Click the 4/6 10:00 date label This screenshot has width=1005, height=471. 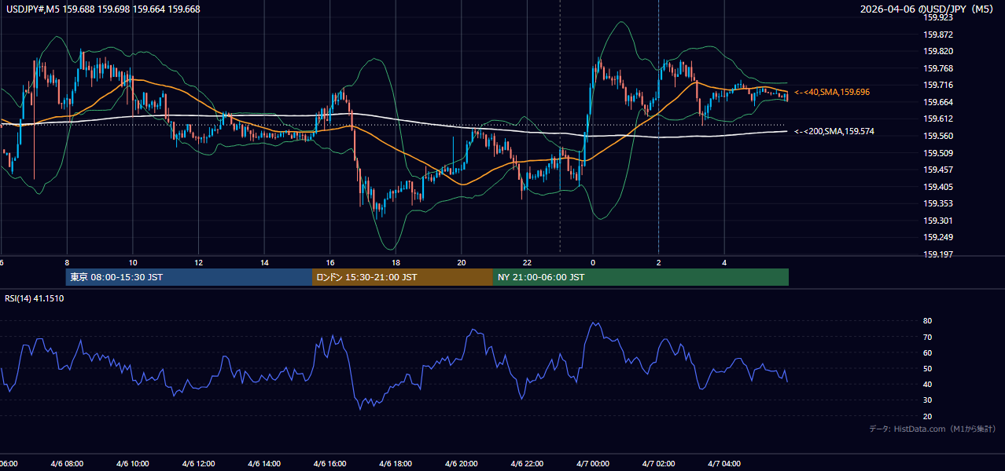133,464
